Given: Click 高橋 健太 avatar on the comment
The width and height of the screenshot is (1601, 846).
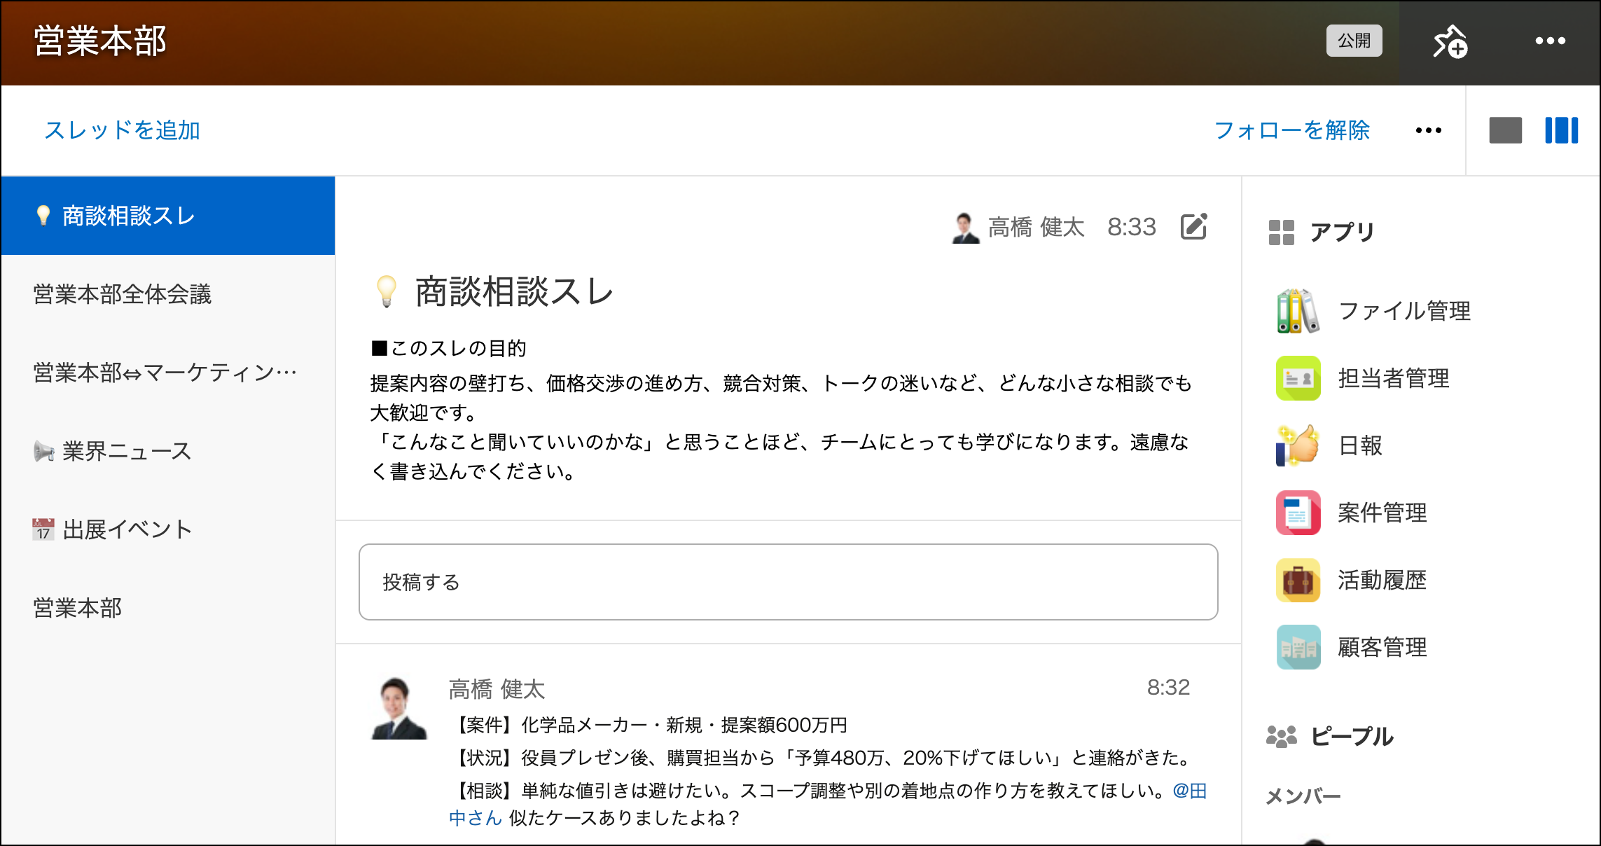Looking at the screenshot, I should point(399,708).
